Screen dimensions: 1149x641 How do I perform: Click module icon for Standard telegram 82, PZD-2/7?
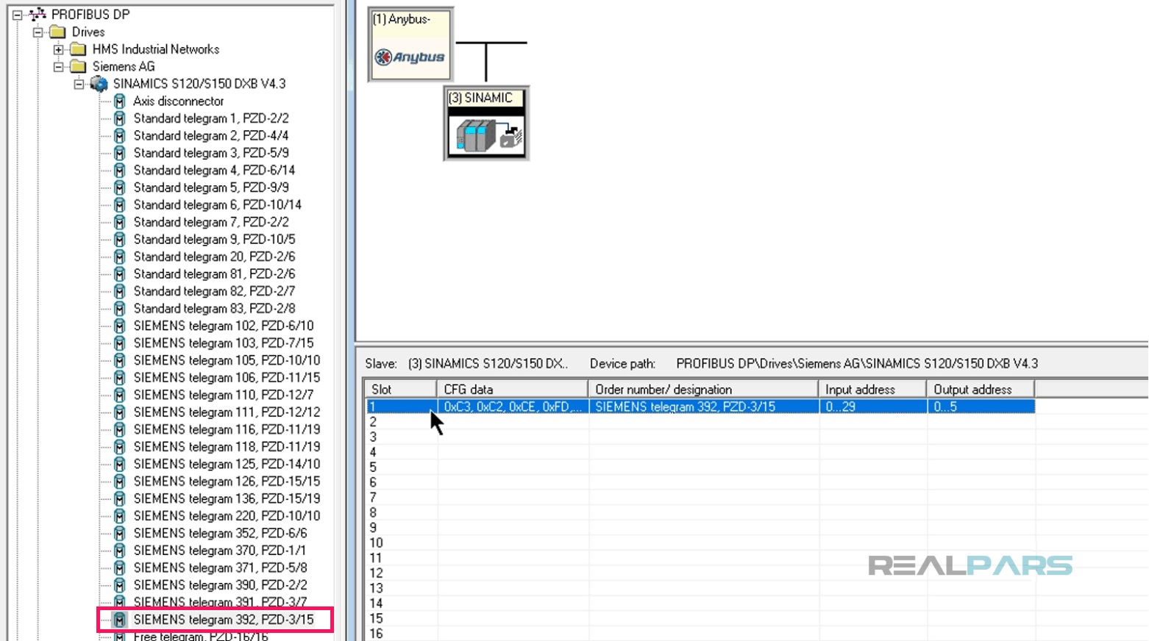click(x=120, y=291)
